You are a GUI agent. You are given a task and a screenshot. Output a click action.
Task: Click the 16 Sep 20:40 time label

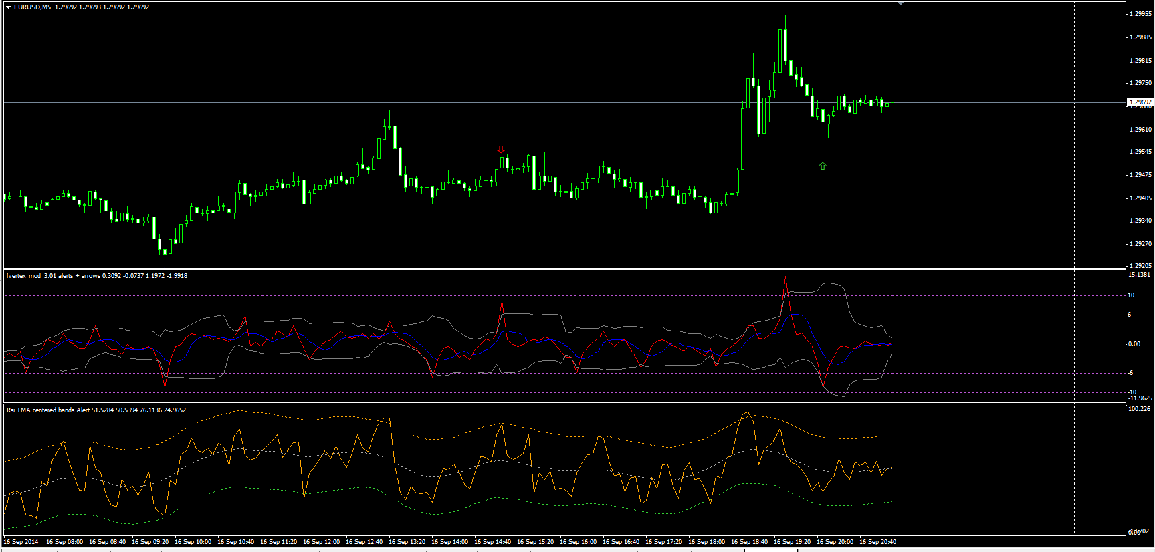[878, 542]
